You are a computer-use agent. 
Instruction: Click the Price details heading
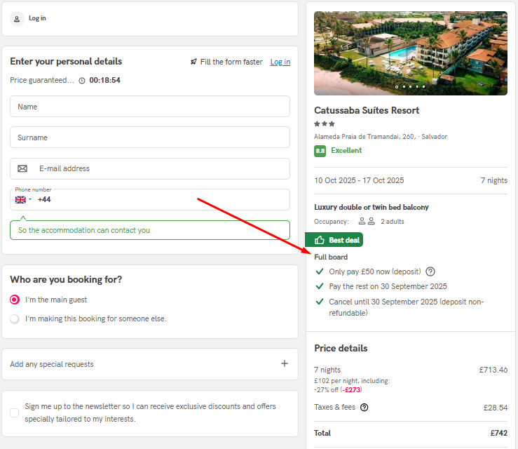point(341,348)
